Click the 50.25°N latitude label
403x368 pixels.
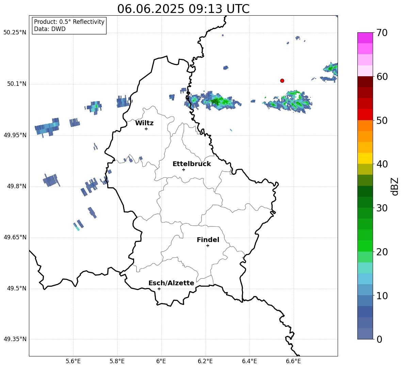click(x=15, y=32)
